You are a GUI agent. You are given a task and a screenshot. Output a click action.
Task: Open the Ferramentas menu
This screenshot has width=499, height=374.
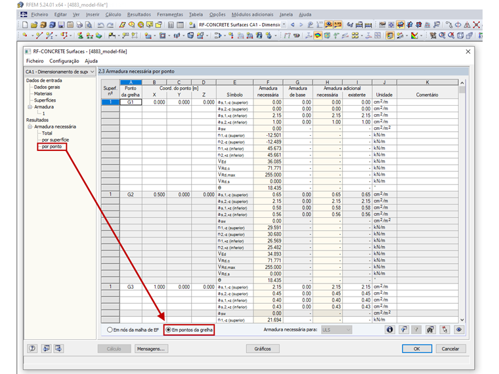[170, 14]
